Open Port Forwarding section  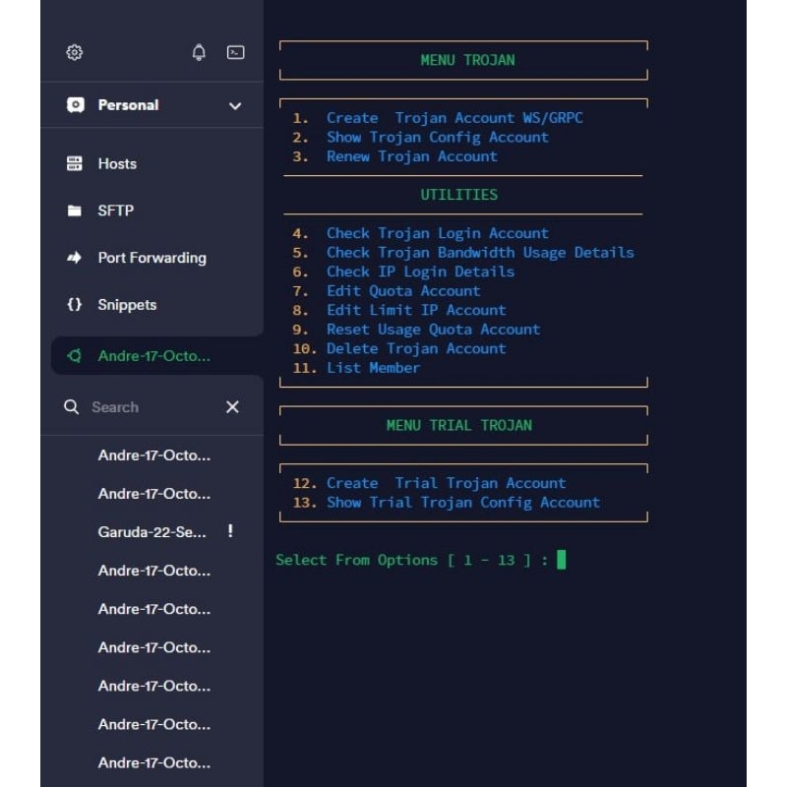pyautogui.click(x=151, y=258)
